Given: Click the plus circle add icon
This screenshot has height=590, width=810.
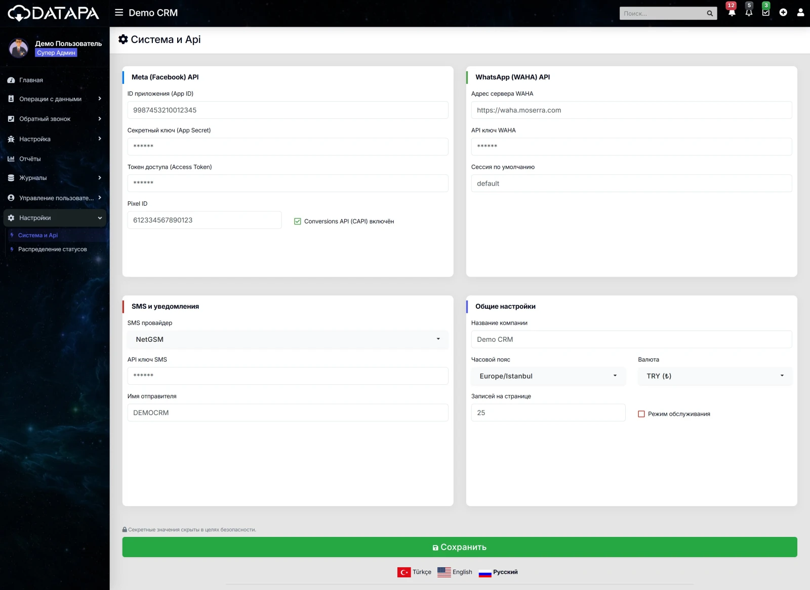Looking at the screenshot, I should click(783, 13).
